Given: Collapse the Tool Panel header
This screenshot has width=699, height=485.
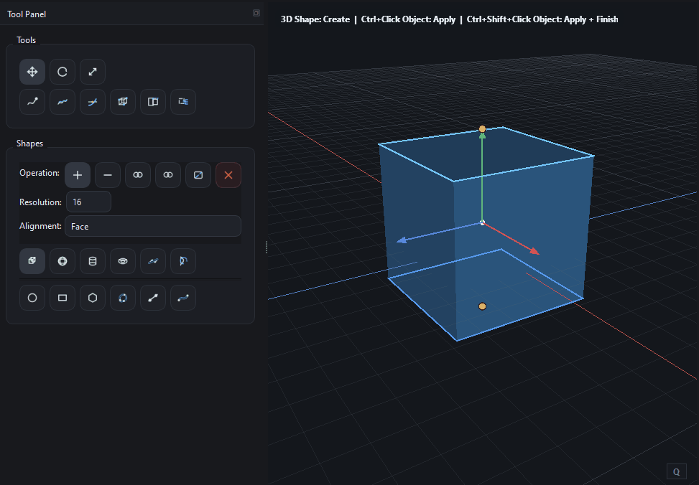Looking at the screenshot, I should click(x=256, y=13).
